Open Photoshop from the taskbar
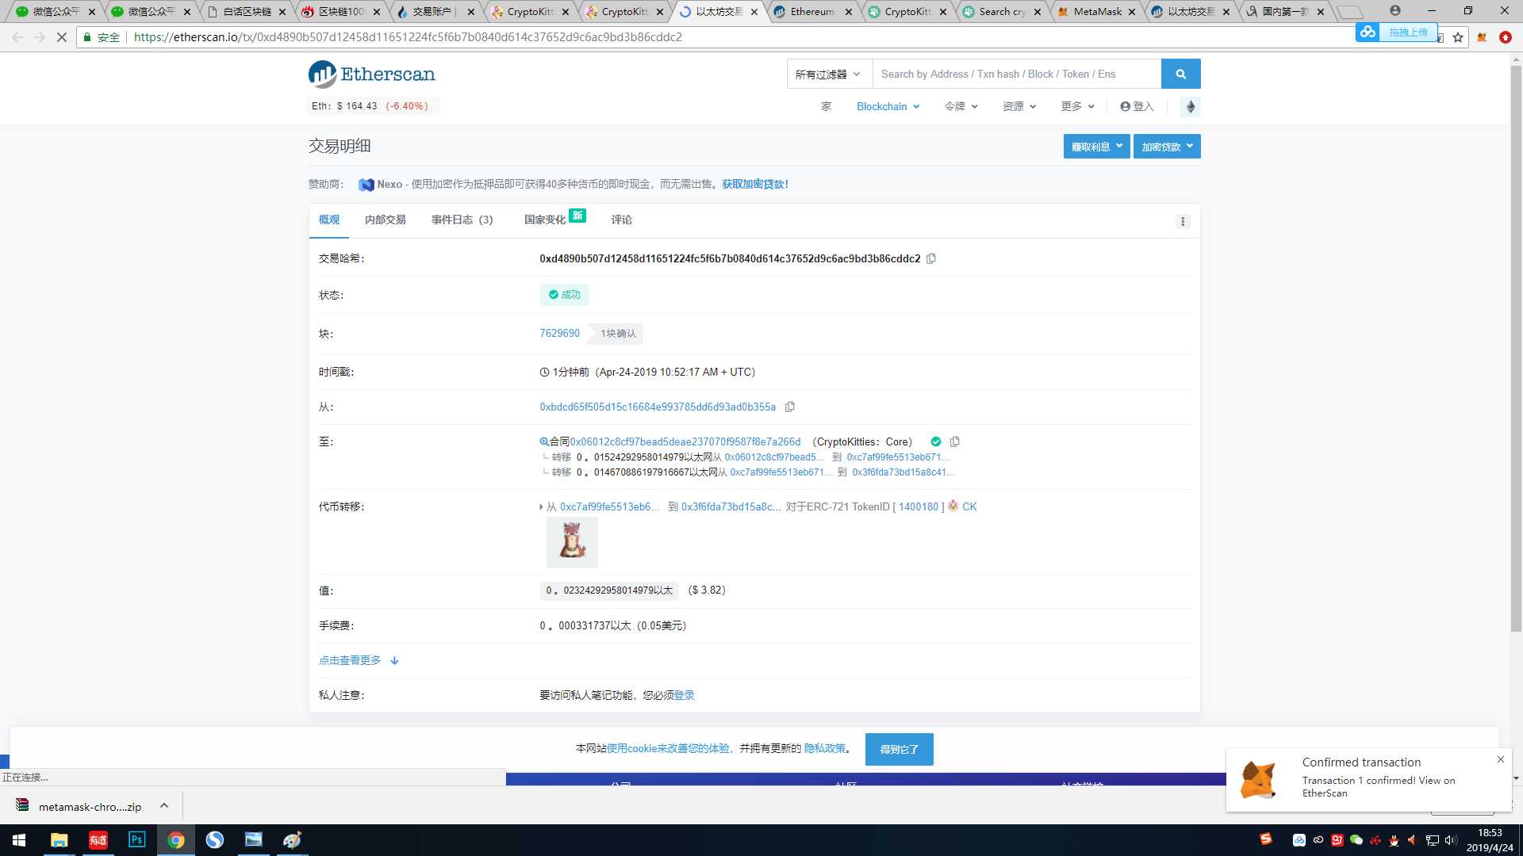The image size is (1523, 856). pyautogui.click(x=136, y=840)
